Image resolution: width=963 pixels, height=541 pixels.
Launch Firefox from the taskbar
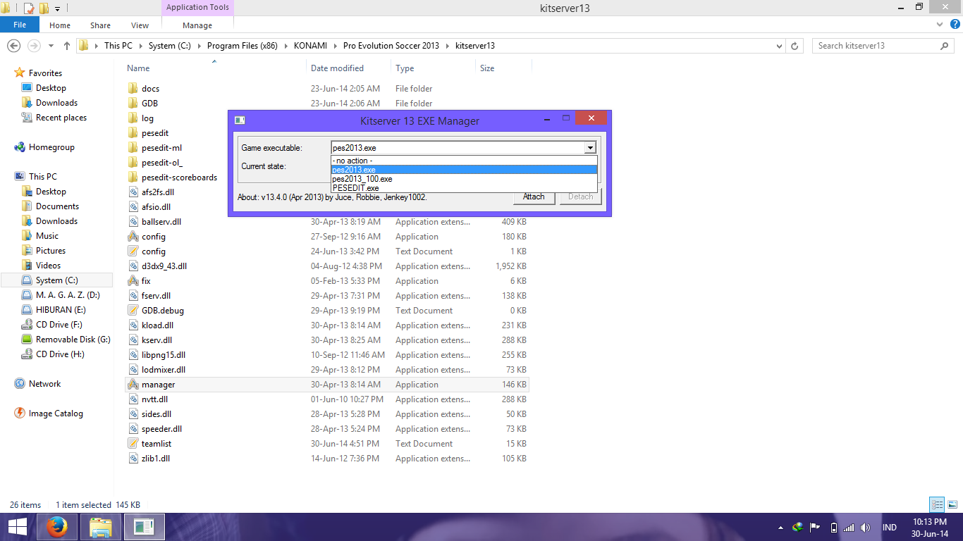[56, 527]
